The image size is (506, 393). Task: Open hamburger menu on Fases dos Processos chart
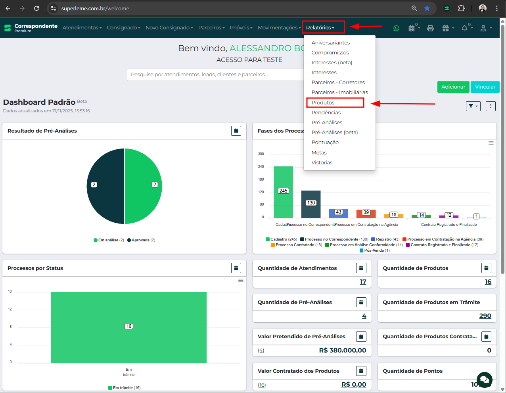491,143
